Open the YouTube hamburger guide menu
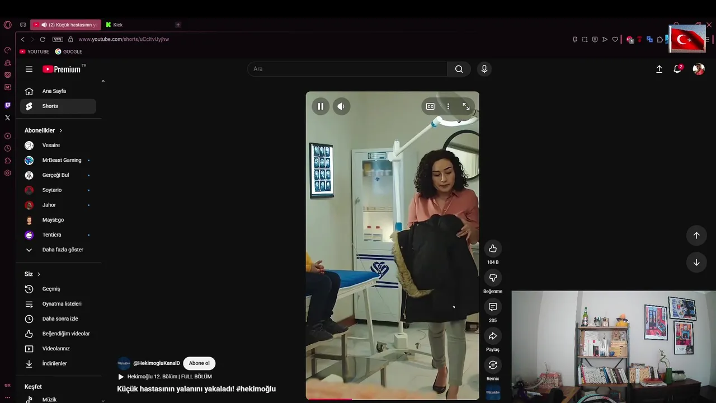Viewport: 716px width, 403px height. [x=29, y=69]
